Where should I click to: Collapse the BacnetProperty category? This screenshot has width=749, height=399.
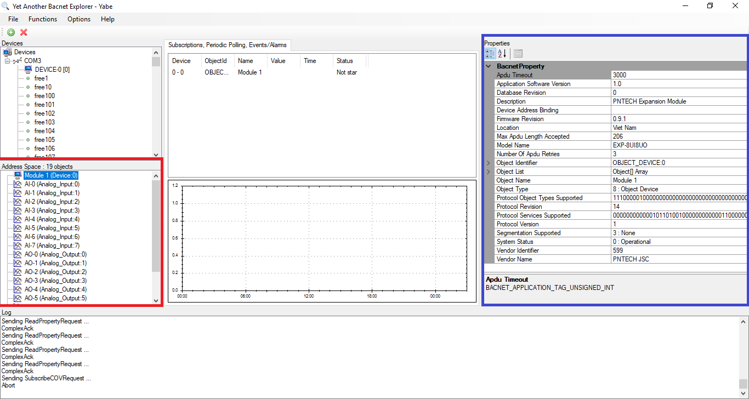click(x=489, y=66)
